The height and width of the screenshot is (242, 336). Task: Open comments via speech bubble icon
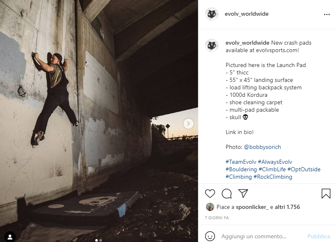[227, 194]
